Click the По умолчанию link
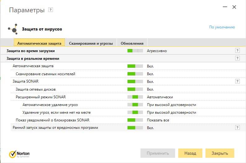This screenshot has width=246, height=163. (x=222, y=27)
